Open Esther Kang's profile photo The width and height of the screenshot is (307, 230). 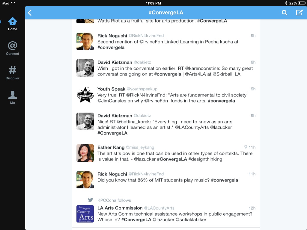85,153
